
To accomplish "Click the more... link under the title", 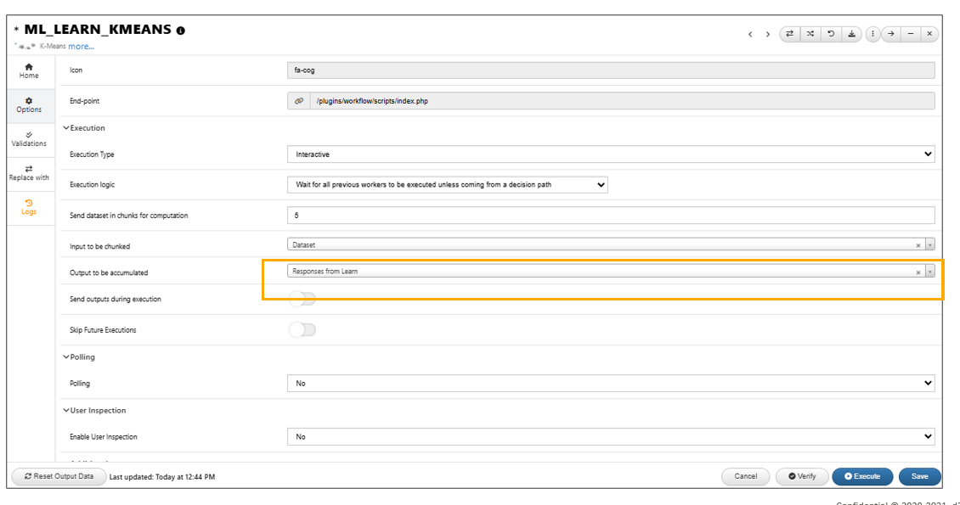I will click(x=81, y=47).
